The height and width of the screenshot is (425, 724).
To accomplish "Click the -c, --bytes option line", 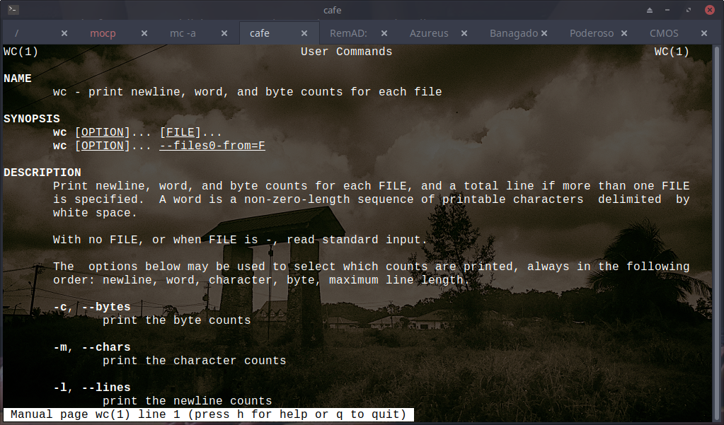I will click(x=91, y=307).
